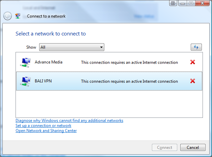Image resolution: width=212 pixels, height=157 pixels.
Task: Open the Show filter dropdown
Action: (x=72, y=47)
